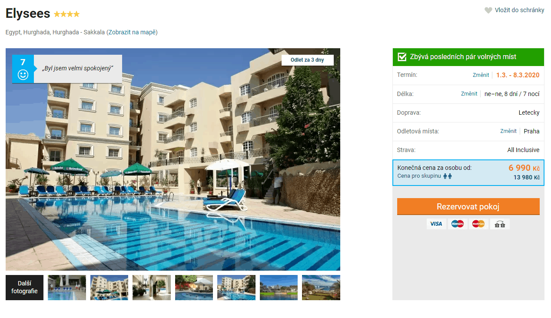Screen dimensions: 551x318
Task: Open the hotel lobby thumbnail
Action: [x=152, y=288]
